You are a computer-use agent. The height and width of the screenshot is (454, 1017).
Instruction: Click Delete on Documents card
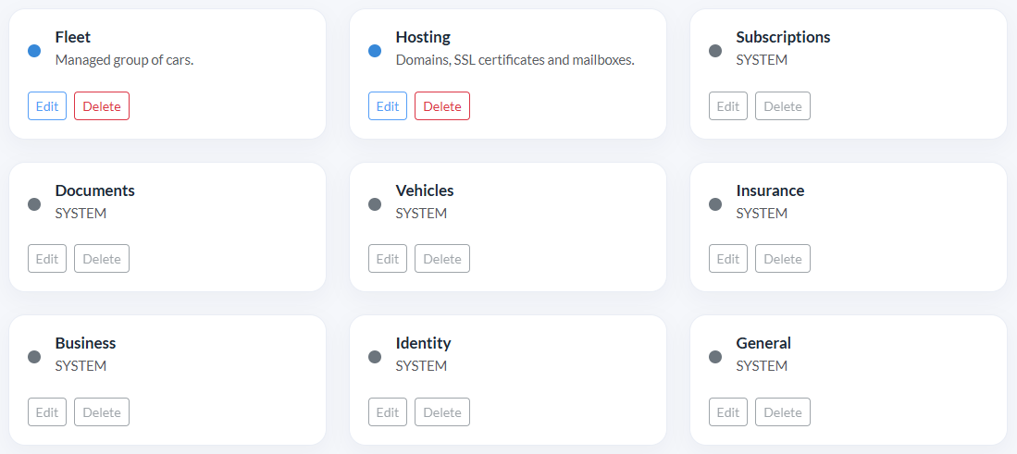click(102, 259)
